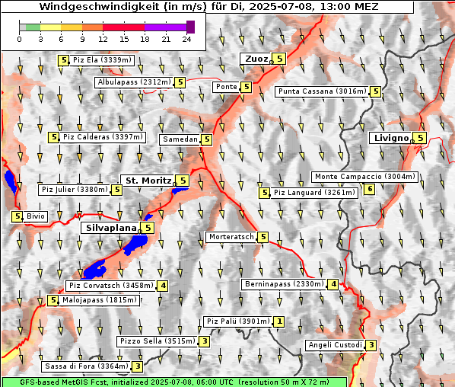Screen dimensions: 455x387
Task: Select the Morteratsch location label
Action: tap(231, 237)
